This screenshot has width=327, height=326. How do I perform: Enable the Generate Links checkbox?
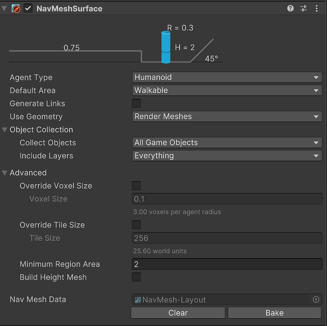click(136, 103)
